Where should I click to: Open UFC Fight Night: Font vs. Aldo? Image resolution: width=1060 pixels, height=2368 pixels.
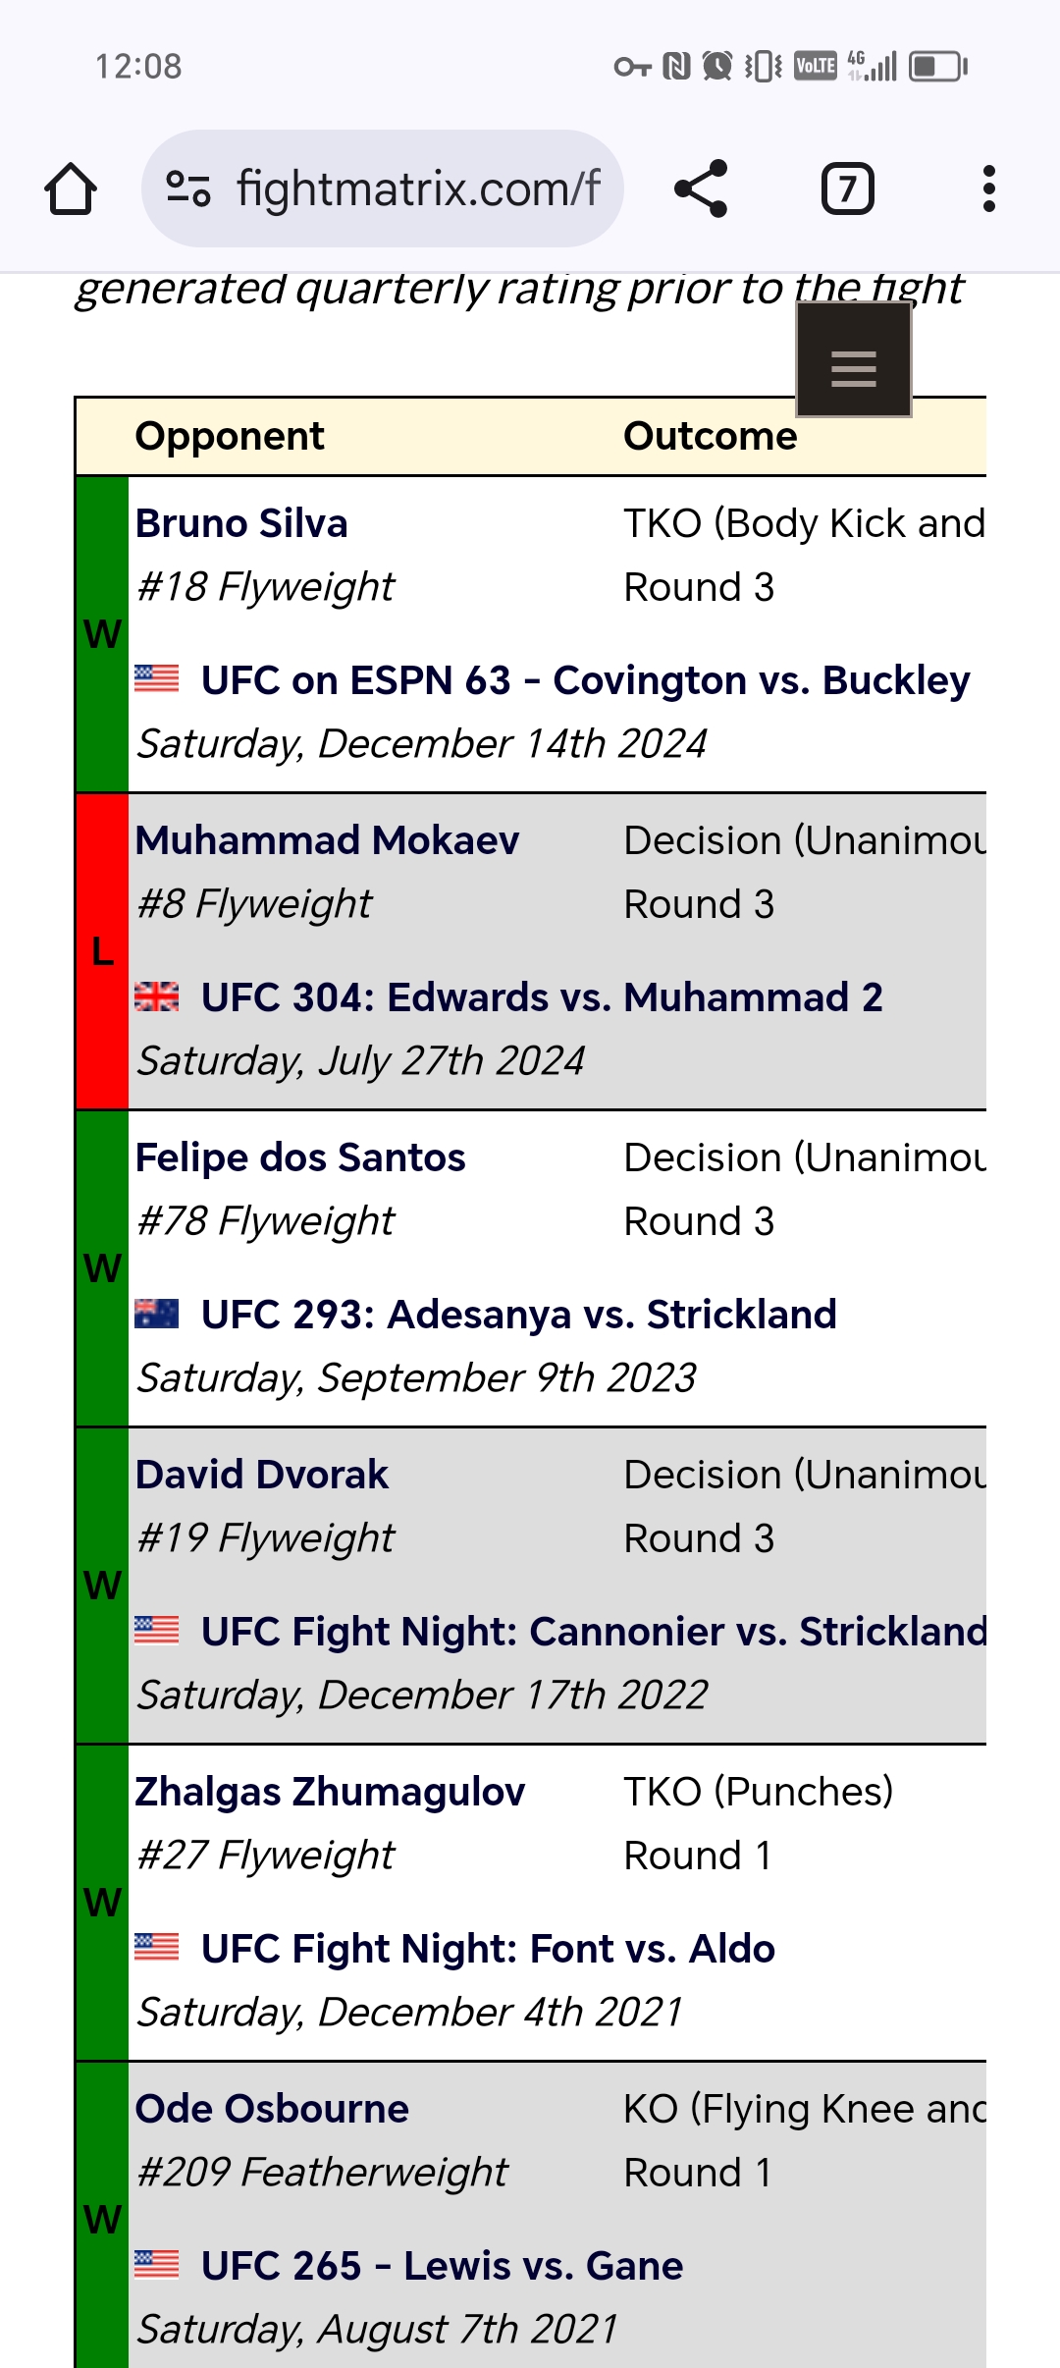point(488,1949)
